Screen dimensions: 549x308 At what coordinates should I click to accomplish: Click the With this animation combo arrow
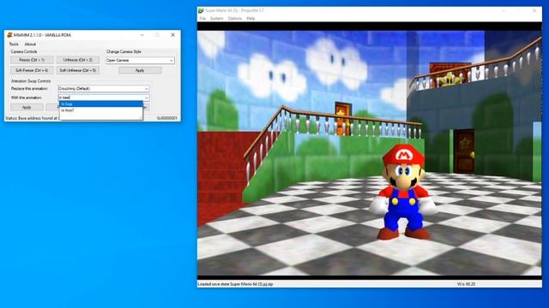pyautogui.click(x=147, y=98)
